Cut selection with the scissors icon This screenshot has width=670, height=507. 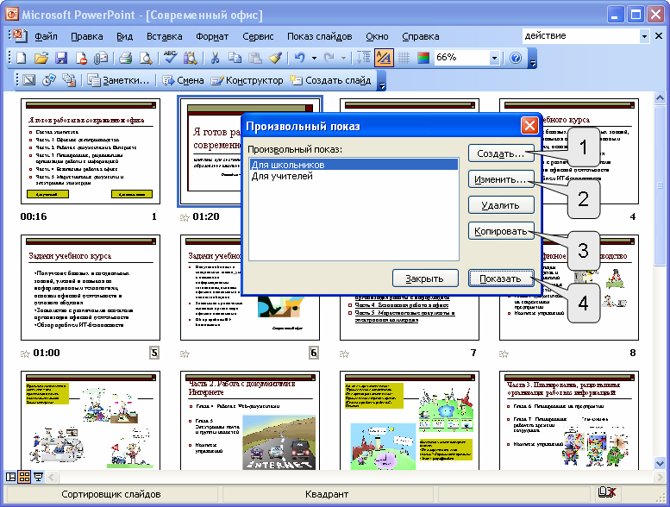(x=215, y=58)
